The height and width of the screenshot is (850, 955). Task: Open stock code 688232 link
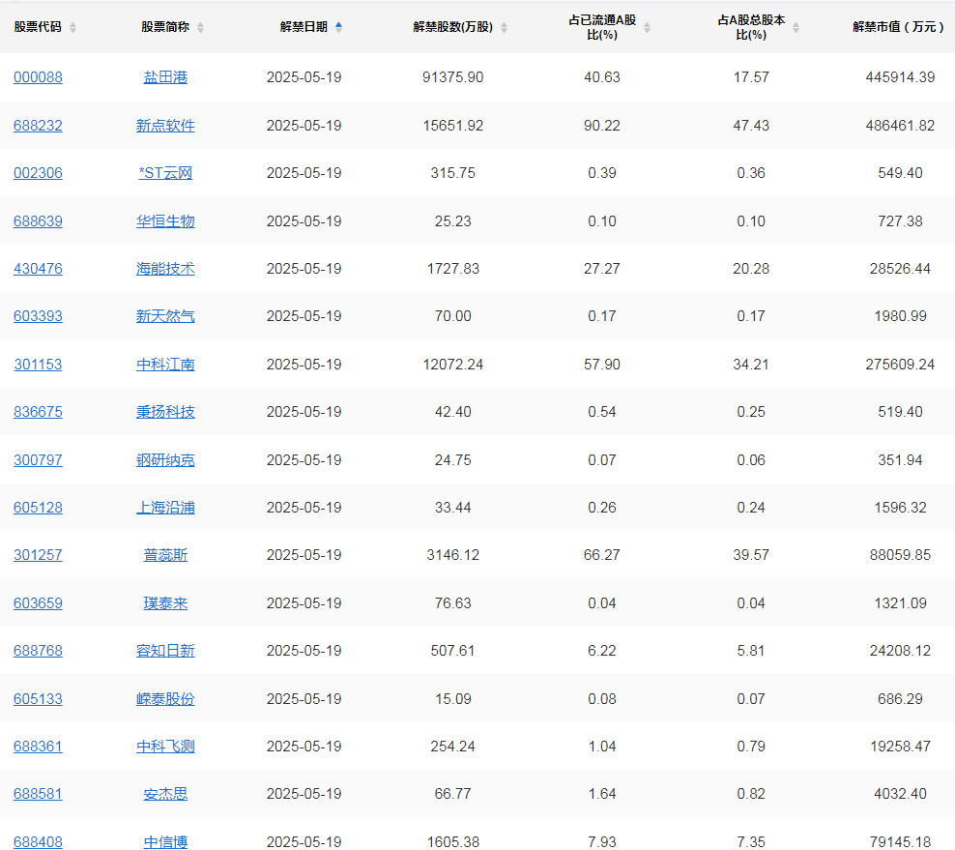coord(38,125)
